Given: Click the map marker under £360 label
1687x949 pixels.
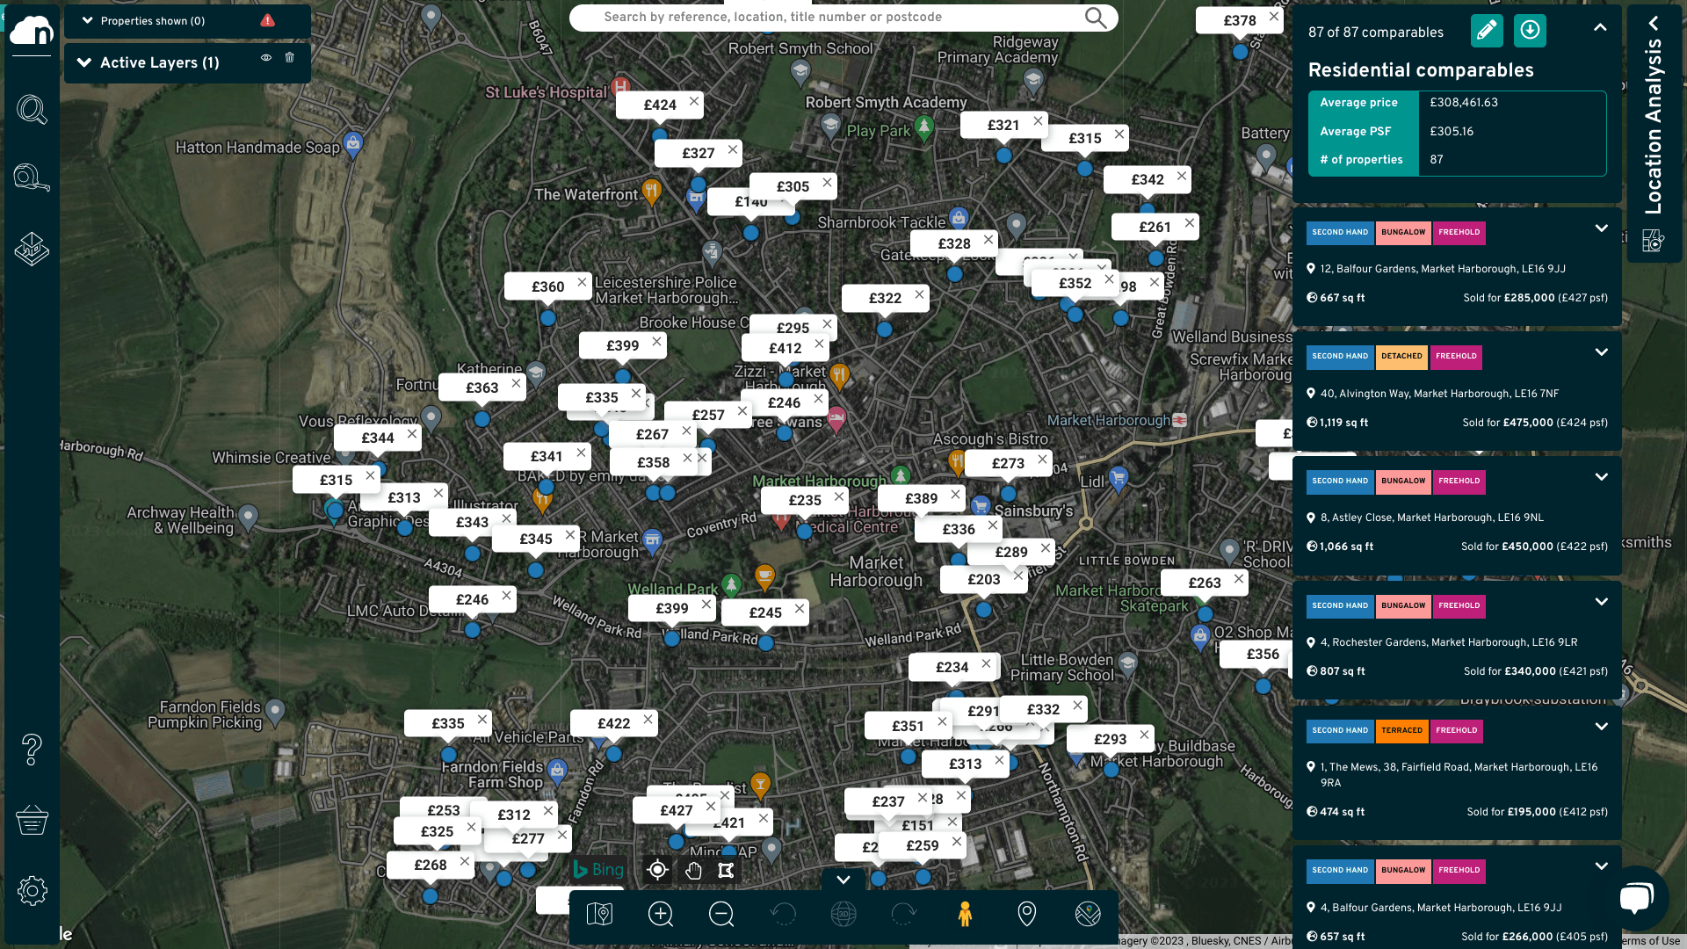Looking at the screenshot, I should click(x=547, y=318).
